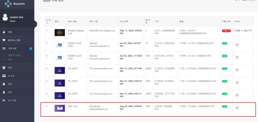Click 'MRC Coin' token name
Image resolution: width=258 pixels, height=122 pixels.
click(x=72, y=106)
